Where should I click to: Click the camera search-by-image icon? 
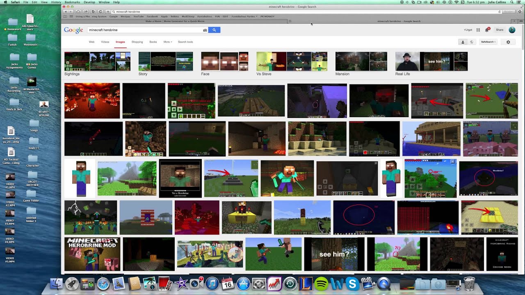205,30
